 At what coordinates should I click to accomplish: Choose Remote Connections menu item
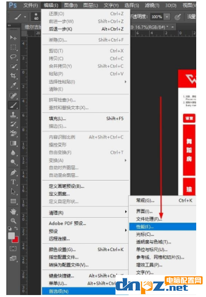coord(86,239)
